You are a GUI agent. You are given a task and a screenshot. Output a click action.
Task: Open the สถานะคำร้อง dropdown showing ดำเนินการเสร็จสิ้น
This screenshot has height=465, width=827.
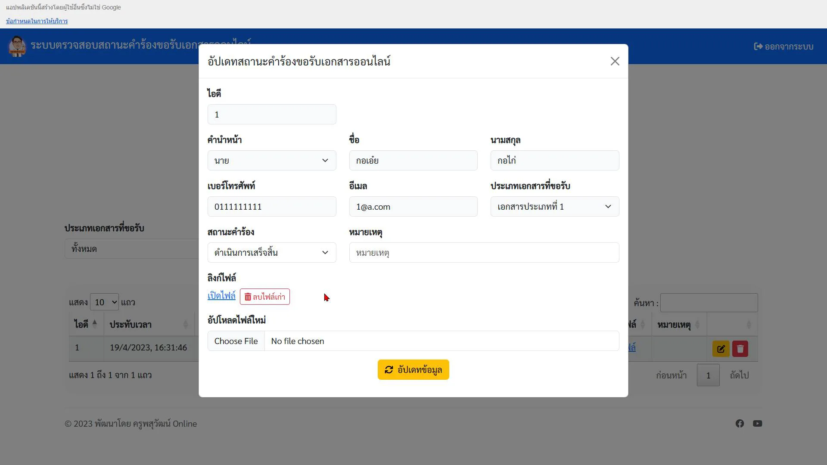272,253
